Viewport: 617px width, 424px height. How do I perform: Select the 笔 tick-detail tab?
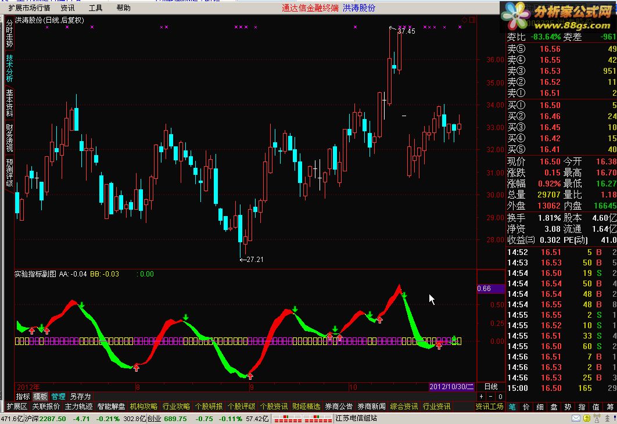coord(512,407)
